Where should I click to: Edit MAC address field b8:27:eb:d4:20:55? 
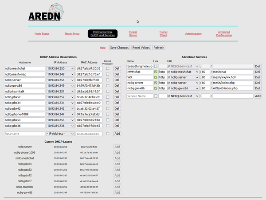[x=89, y=68]
